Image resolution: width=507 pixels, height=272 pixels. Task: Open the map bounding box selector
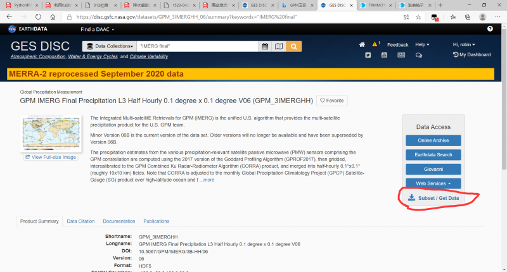pos(278,46)
